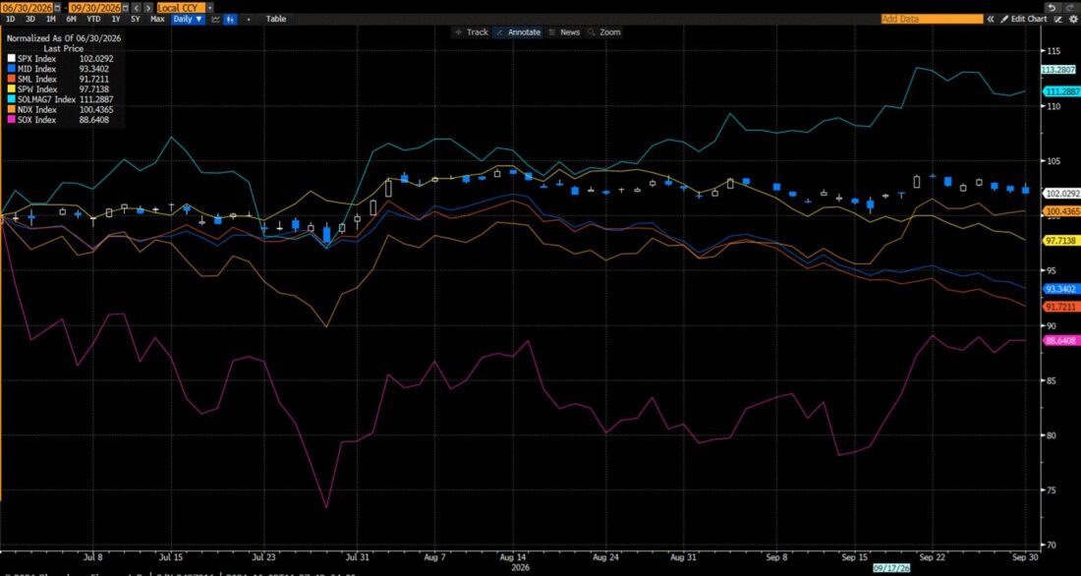1081x576 pixels.
Task: Click the white 102.0292 axis price tag
Action: 1061,194
